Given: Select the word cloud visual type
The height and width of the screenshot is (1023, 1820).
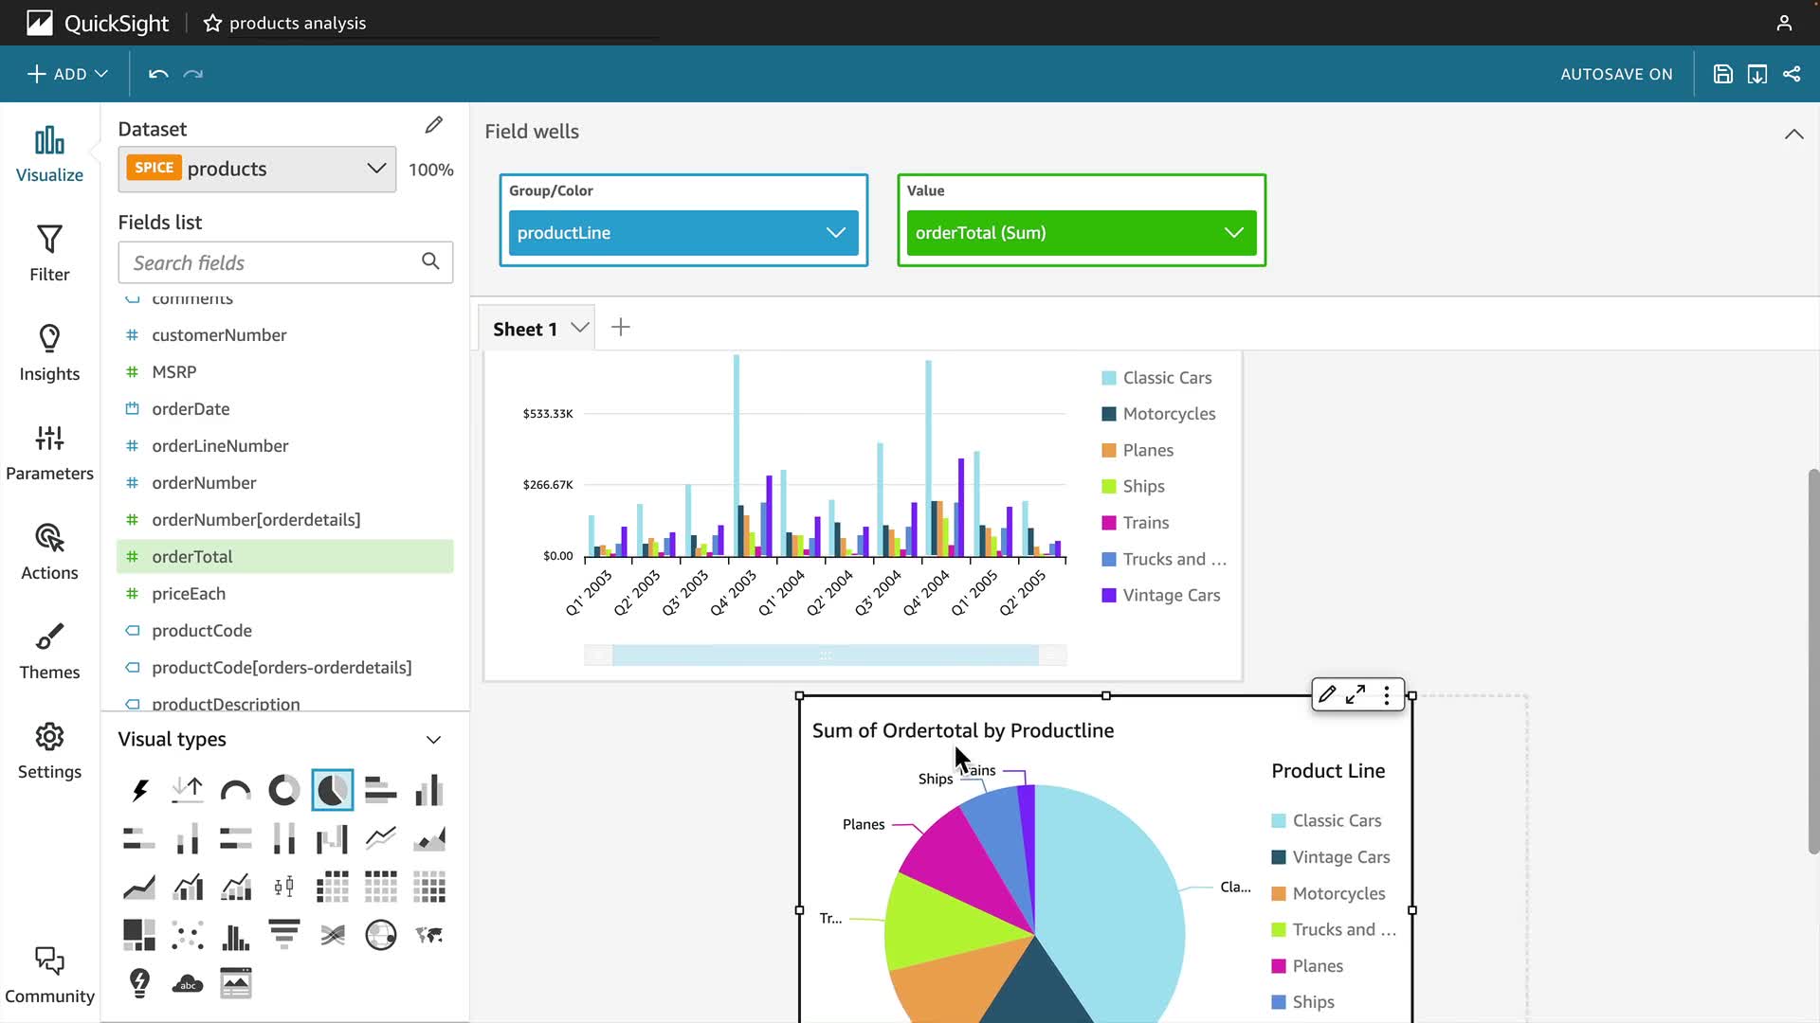Looking at the screenshot, I should pos(188,983).
